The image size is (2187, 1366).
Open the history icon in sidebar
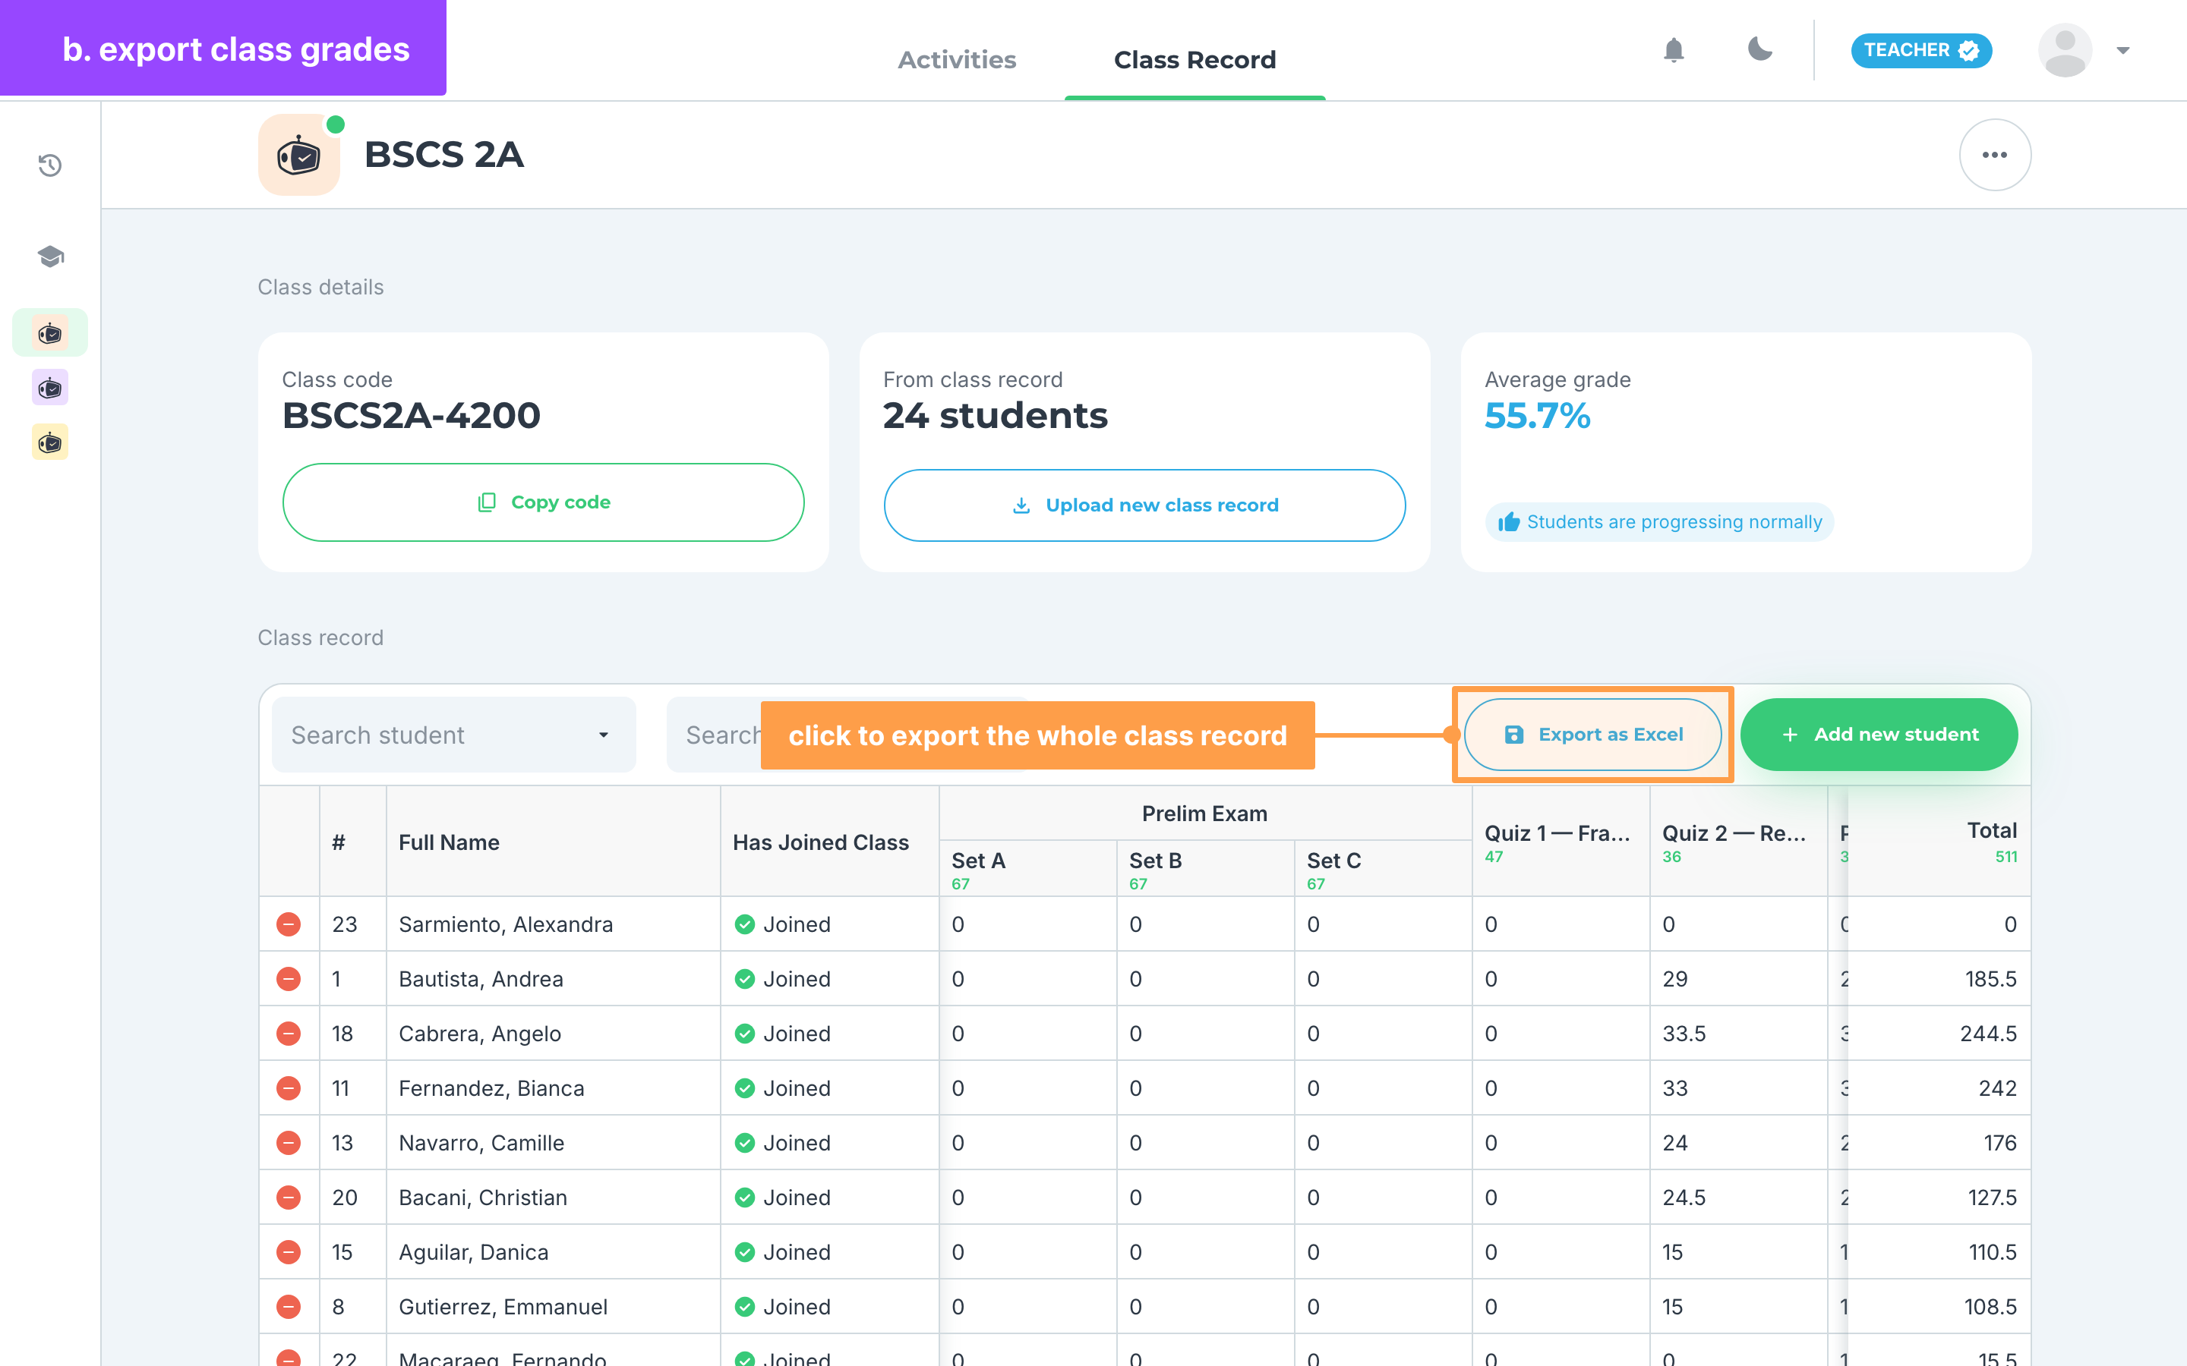[51, 165]
